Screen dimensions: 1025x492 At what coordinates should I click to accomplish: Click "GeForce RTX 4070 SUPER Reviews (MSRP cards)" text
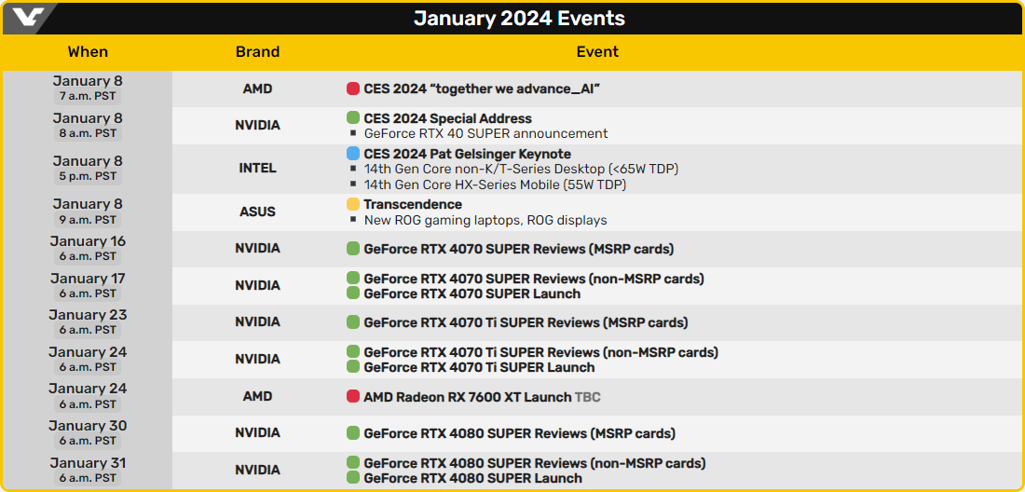click(x=519, y=249)
